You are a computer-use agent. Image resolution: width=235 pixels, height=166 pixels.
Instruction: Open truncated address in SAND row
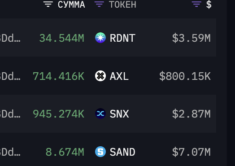[10, 152]
